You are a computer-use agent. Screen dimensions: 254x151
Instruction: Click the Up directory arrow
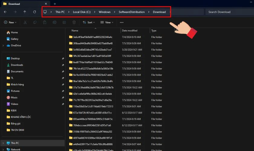coord(25,12)
